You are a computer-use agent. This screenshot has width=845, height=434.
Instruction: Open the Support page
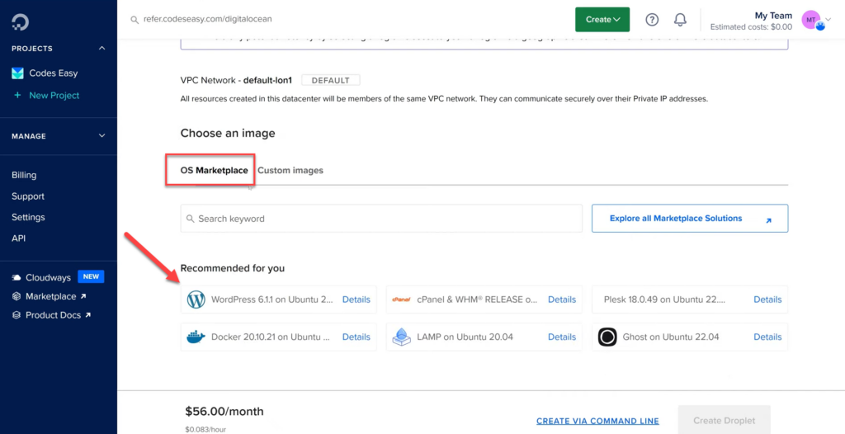click(28, 196)
